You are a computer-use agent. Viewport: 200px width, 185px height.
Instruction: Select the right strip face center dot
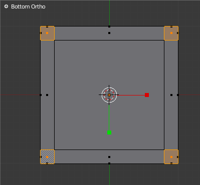tap(171, 95)
